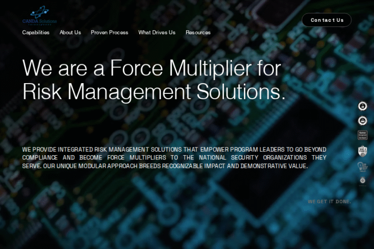Click the second circular certification badge
The height and width of the screenshot is (249, 374).
362,121
